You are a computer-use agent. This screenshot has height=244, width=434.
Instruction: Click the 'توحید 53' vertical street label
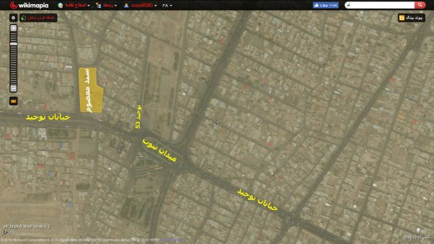(138, 117)
